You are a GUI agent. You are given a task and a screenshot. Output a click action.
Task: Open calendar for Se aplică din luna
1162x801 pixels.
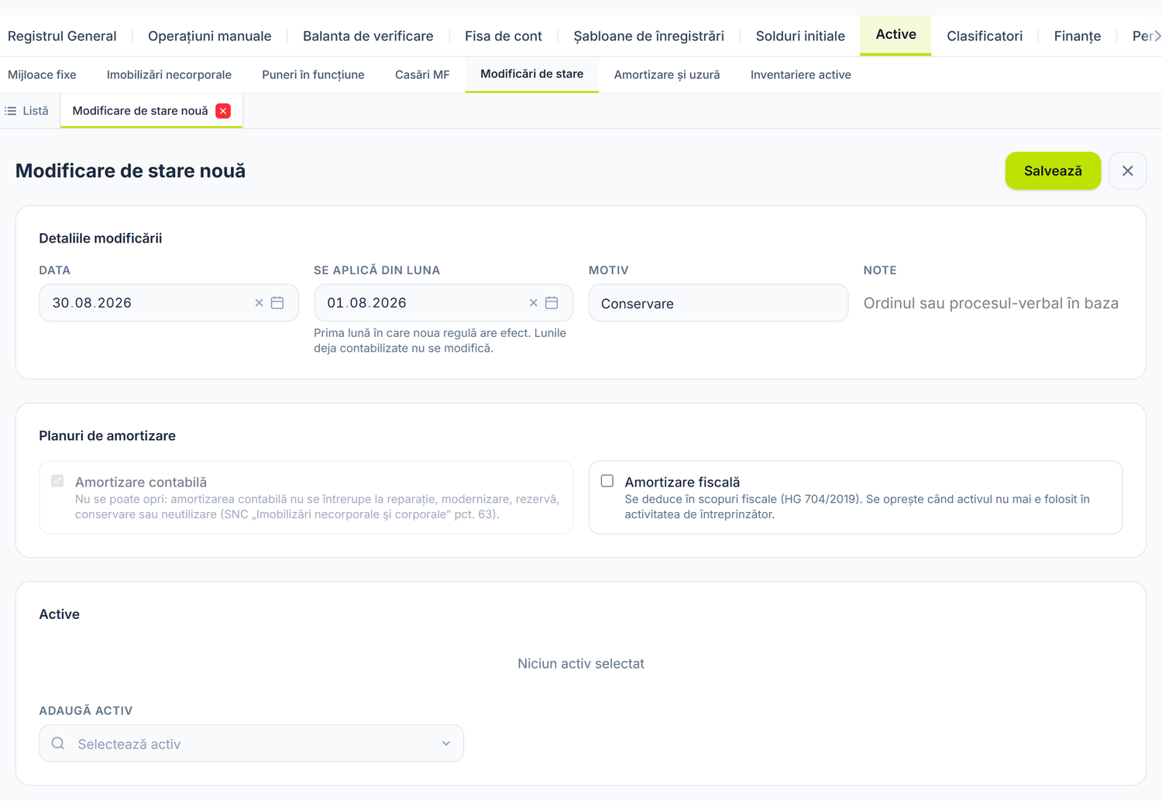coord(552,303)
